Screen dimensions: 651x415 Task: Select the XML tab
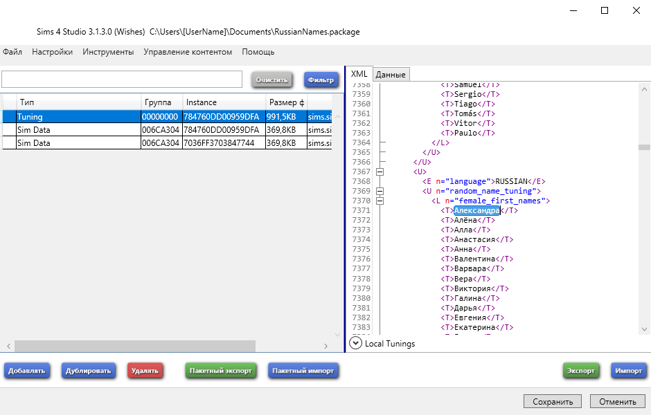(x=359, y=74)
